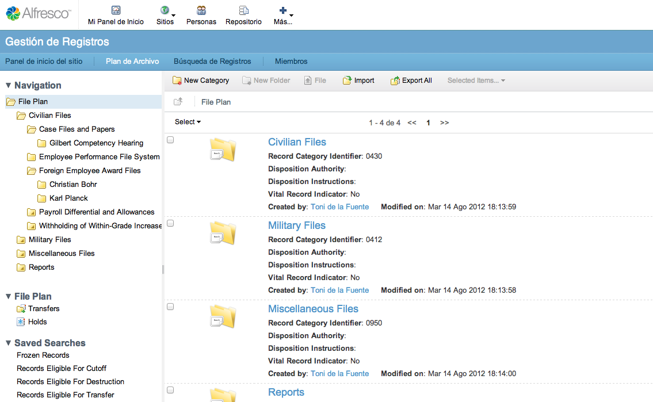Image resolution: width=653 pixels, height=402 pixels.
Task: Select Miscellaneous Files in navigation tree
Action: (x=62, y=254)
